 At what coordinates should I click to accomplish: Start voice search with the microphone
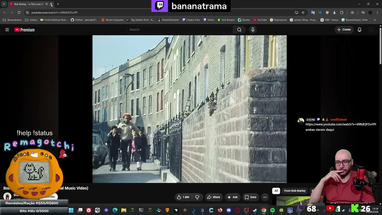click(x=253, y=30)
